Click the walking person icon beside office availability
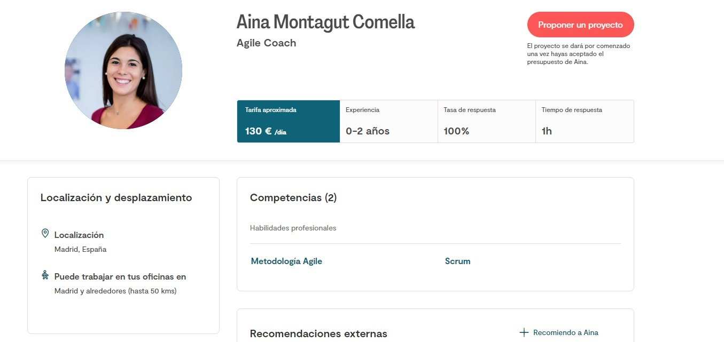Image resolution: width=724 pixels, height=342 pixels. click(45, 275)
